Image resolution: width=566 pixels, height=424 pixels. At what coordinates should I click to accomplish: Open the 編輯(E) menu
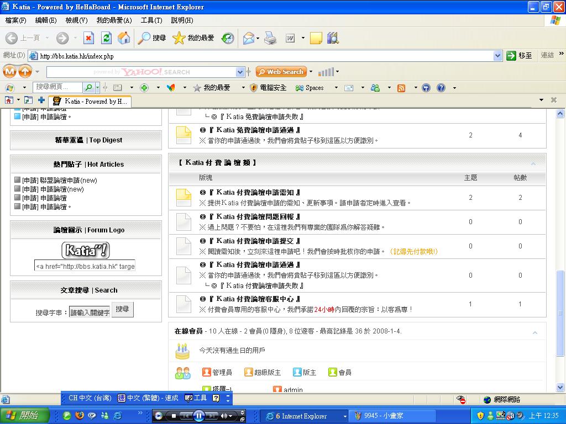pos(46,20)
